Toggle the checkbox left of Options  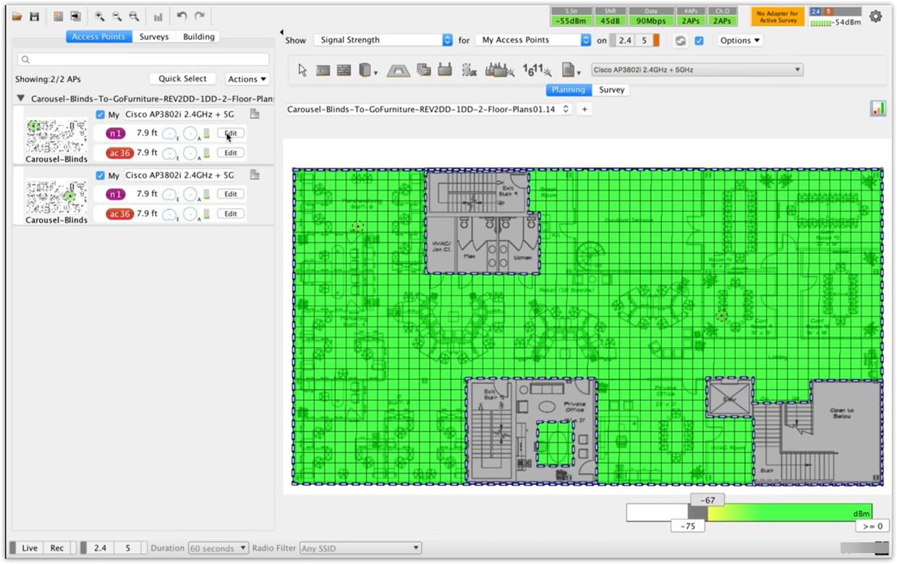click(x=699, y=40)
